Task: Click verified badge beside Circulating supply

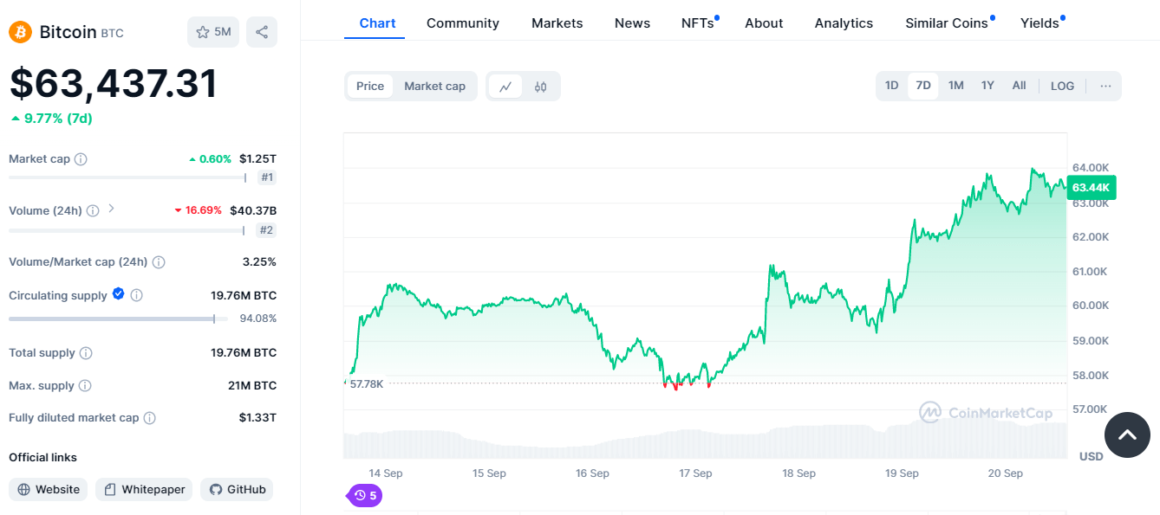Action: [x=119, y=294]
